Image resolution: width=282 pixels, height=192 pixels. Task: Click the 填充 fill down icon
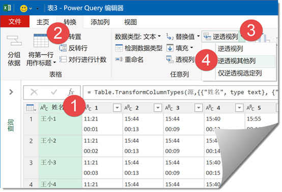(x=170, y=48)
